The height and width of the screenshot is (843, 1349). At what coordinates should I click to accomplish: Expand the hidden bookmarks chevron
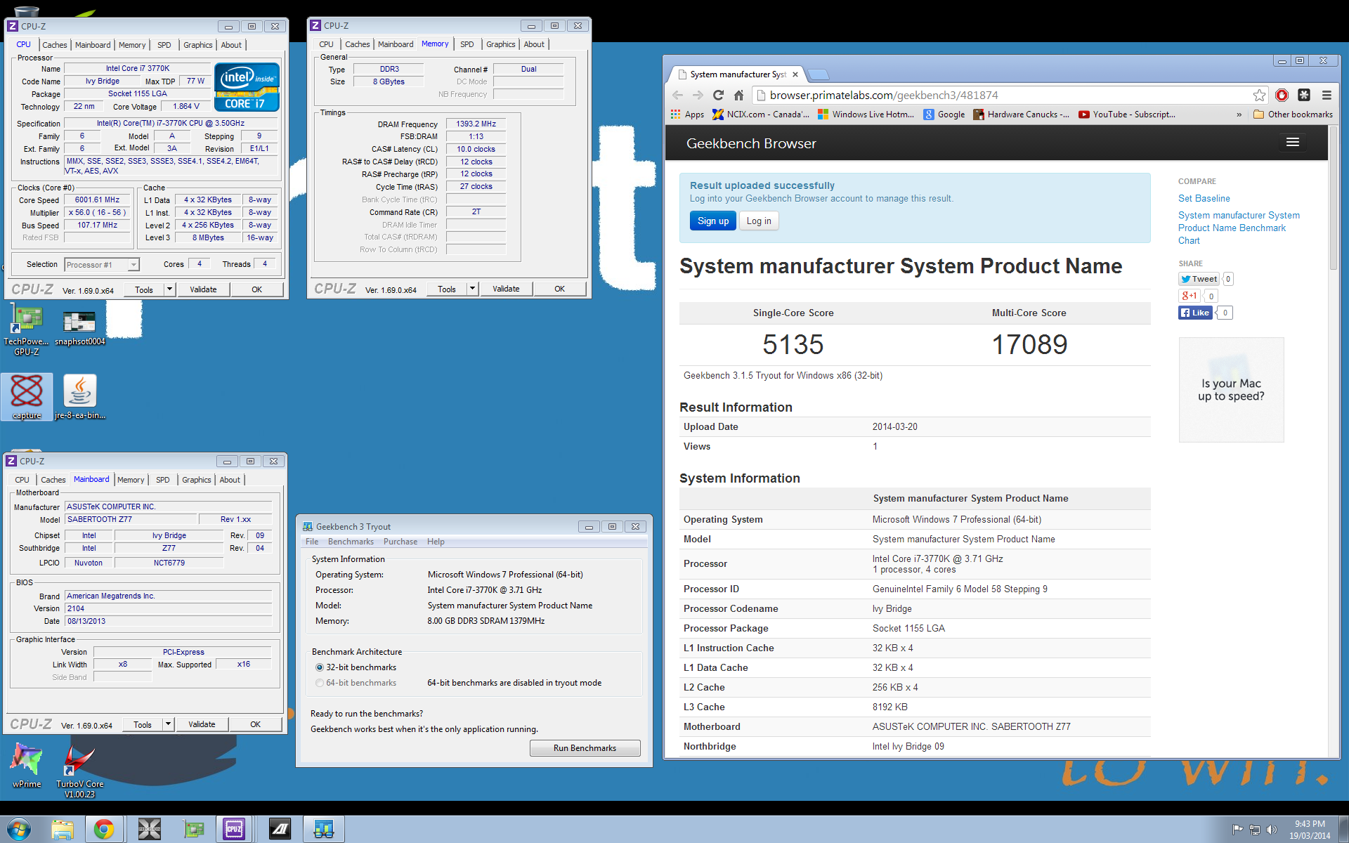1239,115
